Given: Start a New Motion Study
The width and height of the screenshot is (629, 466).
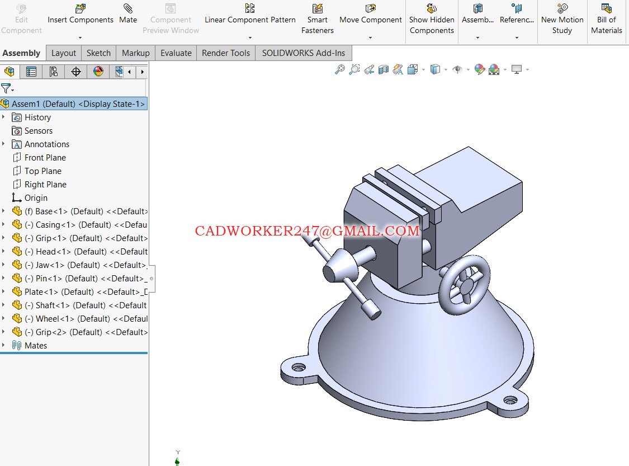Looking at the screenshot, I should tap(562, 8).
